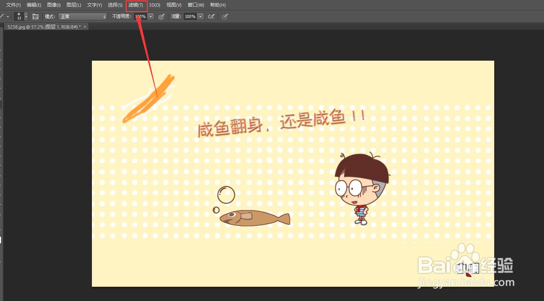This screenshot has width=544, height=301.
Task: Click the 流量 100% value field
Action: pyautogui.click(x=190, y=16)
